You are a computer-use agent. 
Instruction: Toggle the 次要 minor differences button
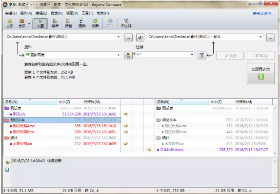click(x=40, y=23)
